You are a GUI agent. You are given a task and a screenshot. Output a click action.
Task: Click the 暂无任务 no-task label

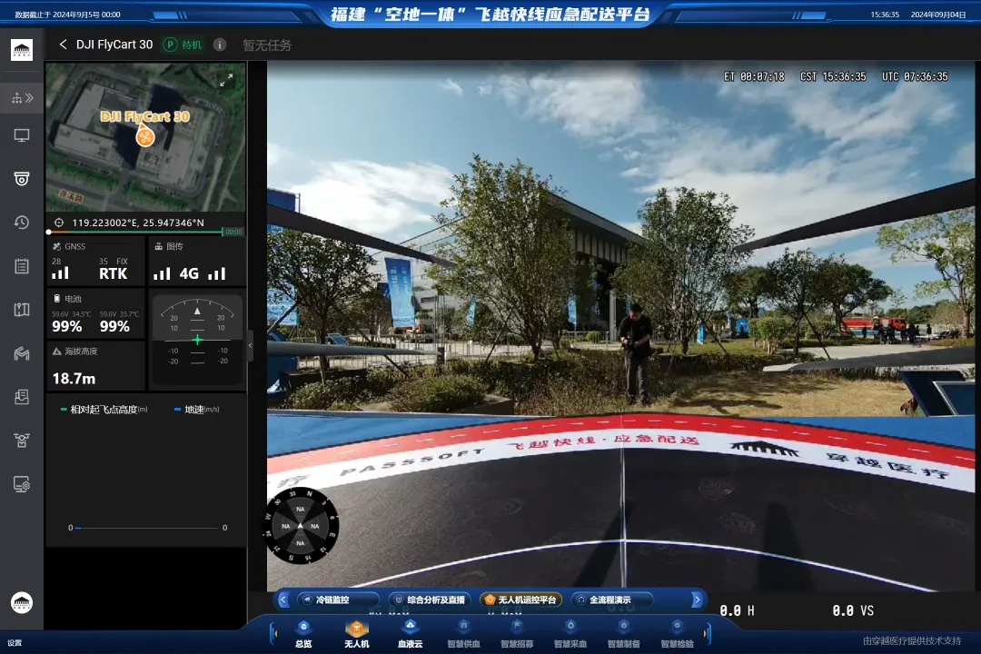pos(267,45)
